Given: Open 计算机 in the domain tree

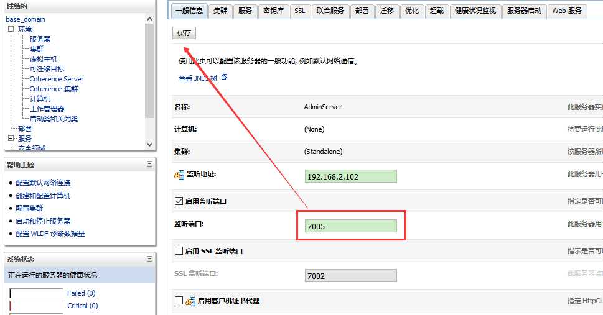Looking at the screenshot, I should [40, 99].
